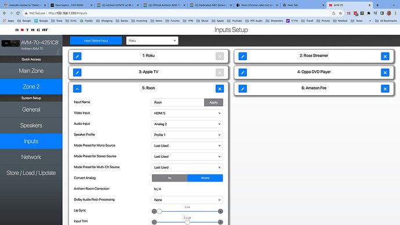Apply the Roon input name
This screenshot has height=225, width=400.
tap(213, 102)
